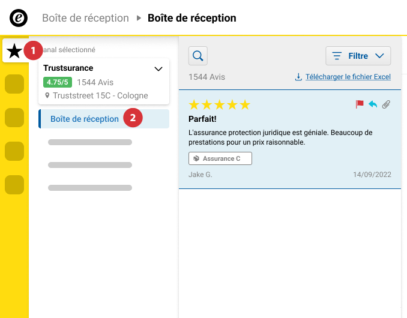Reply to review using blue arrow icon
The width and height of the screenshot is (407, 318).
click(373, 104)
